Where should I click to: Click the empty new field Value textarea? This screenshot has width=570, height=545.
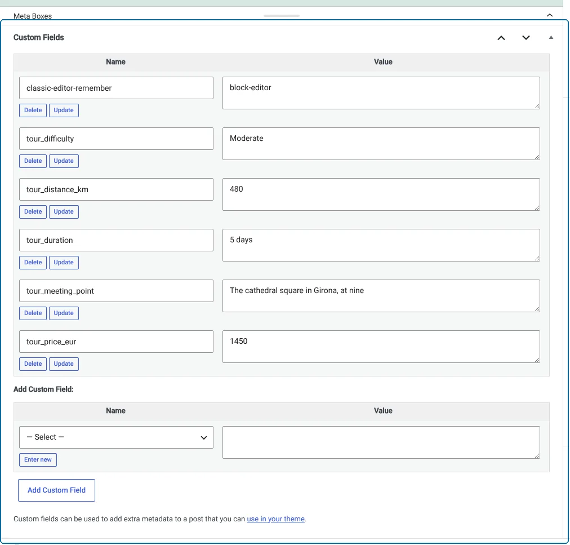(381, 443)
